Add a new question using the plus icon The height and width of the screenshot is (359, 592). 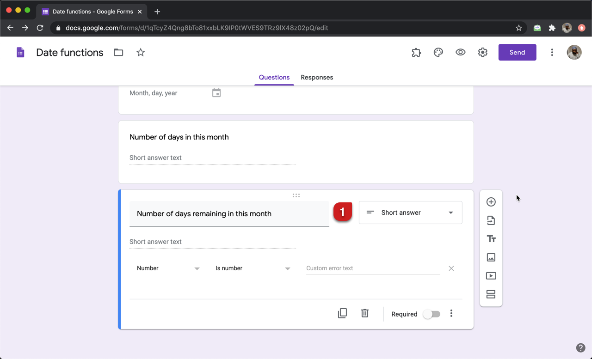point(491,202)
